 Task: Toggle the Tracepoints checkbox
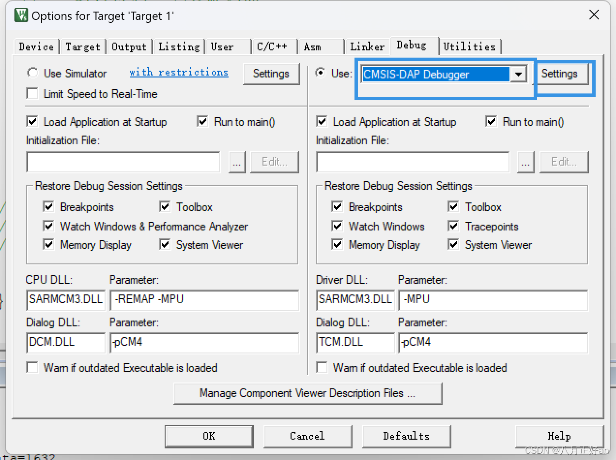453,226
